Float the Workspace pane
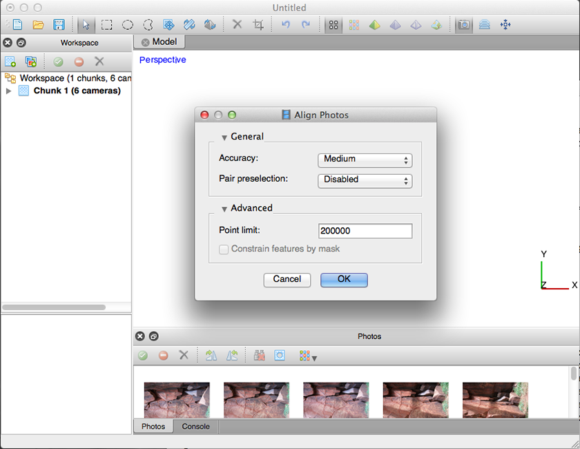This screenshot has height=449, width=580. click(21, 43)
